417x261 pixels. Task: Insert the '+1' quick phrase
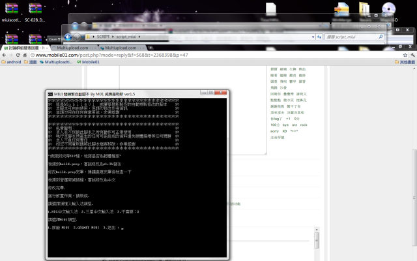(x=288, y=119)
